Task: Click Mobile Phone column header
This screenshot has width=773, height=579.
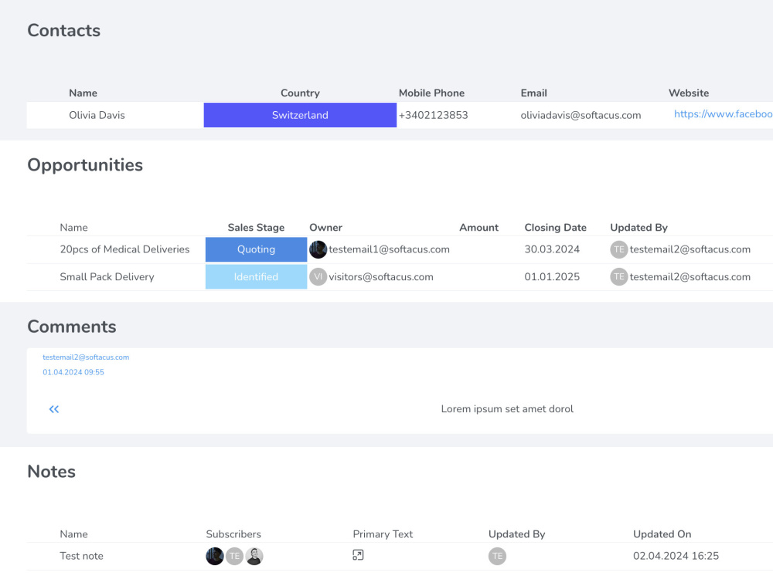Action: (x=431, y=93)
